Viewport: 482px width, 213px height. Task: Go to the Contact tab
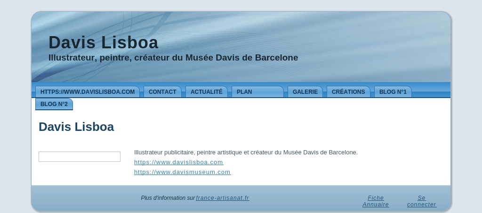(162, 92)
